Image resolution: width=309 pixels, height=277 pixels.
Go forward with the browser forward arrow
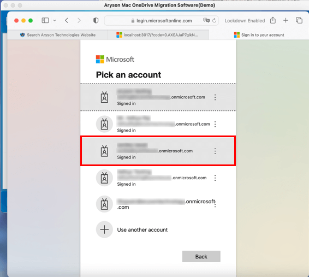coord(79,21)
